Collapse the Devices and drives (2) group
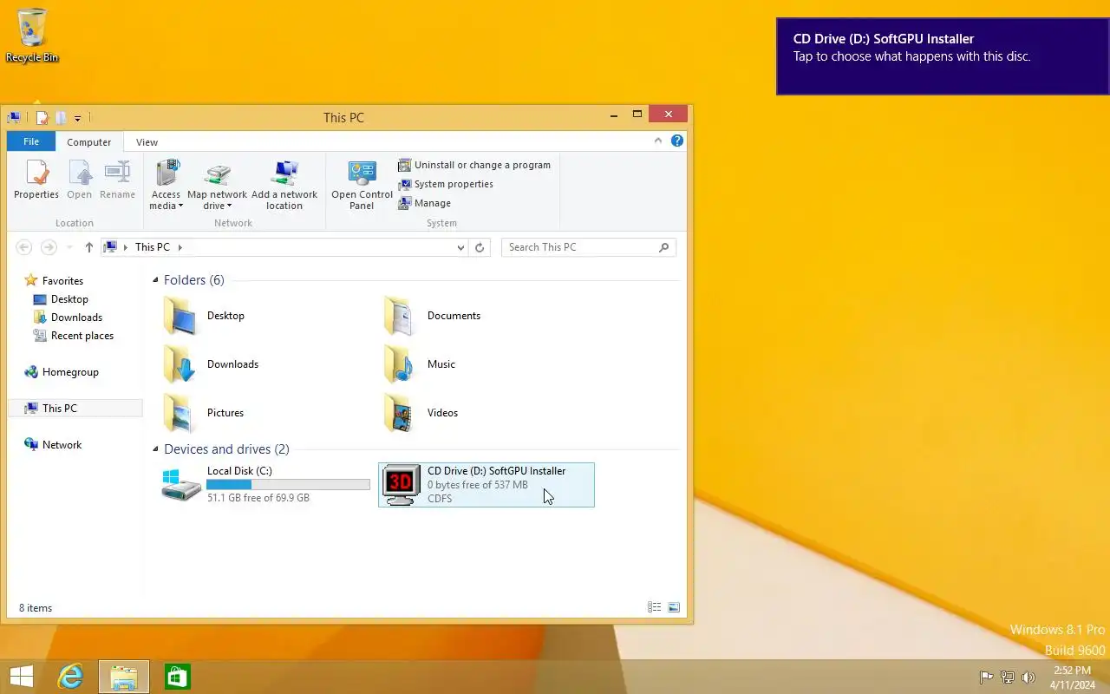Screen dimensions: 1110x694 156,449
